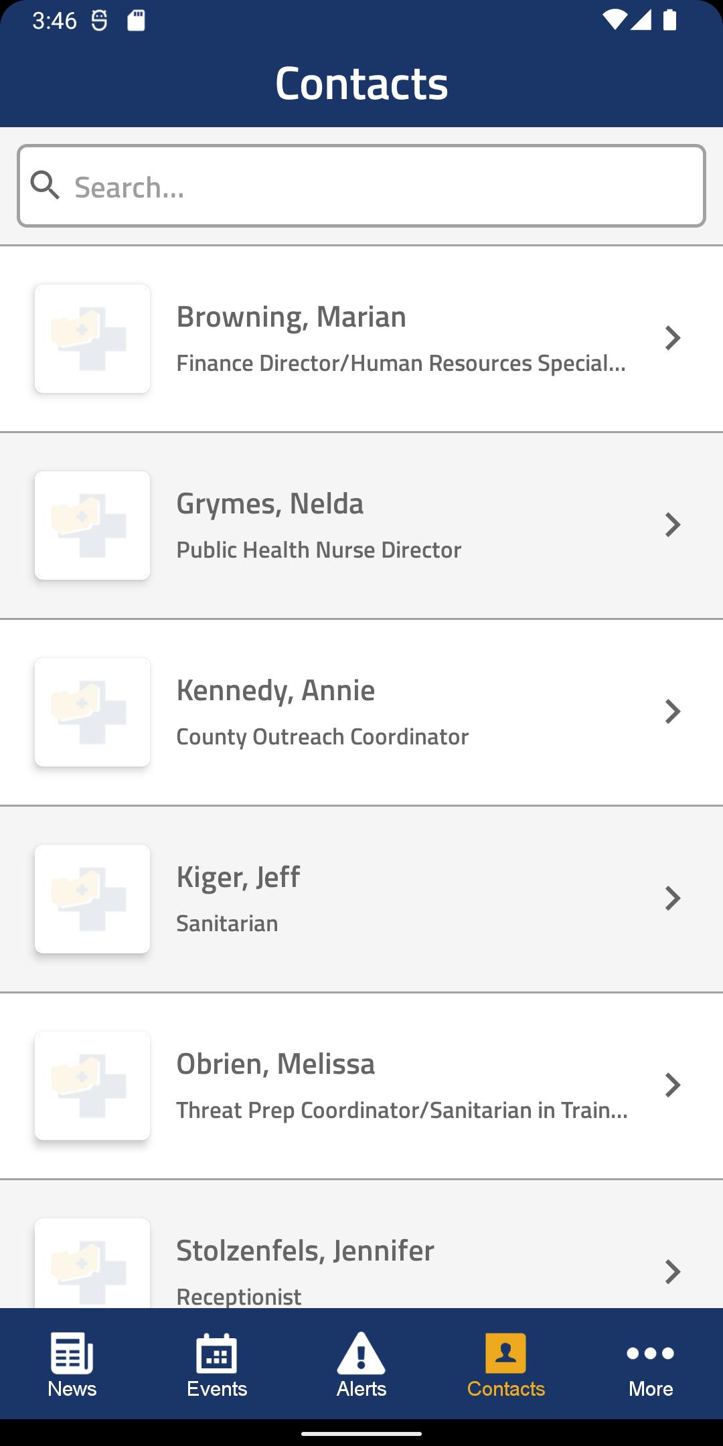Tap the search magnifier icon
723x1446 pixels.
click(46, 185)
